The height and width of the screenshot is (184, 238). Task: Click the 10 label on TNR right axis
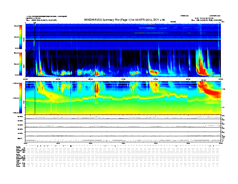click(x=224, y=107)
